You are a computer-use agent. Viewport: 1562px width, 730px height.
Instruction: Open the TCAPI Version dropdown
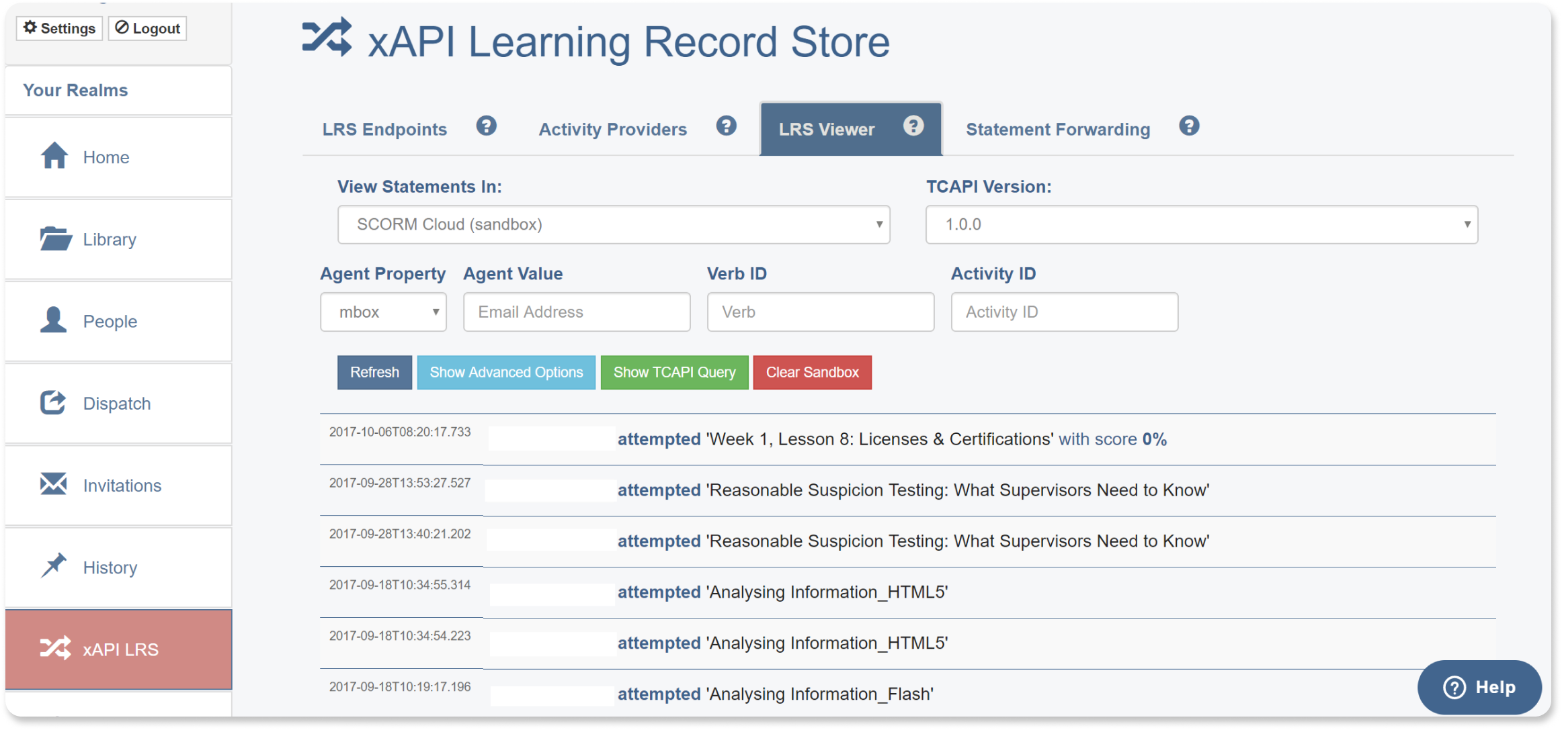pyautogui.click(x=1201, y=224)
